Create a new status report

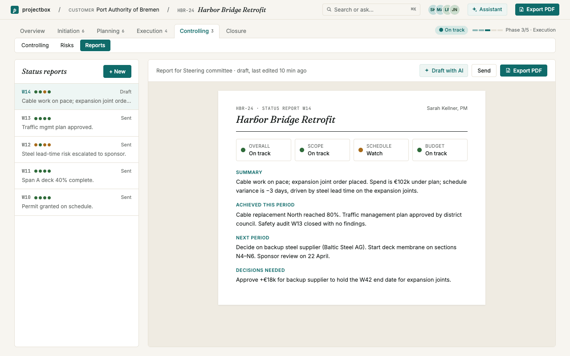click(x=117, y=71)
